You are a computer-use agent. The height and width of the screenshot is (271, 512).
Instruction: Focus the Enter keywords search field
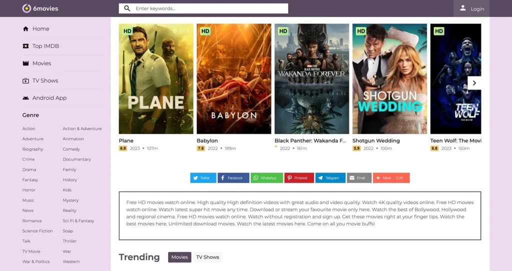(203, 8)
